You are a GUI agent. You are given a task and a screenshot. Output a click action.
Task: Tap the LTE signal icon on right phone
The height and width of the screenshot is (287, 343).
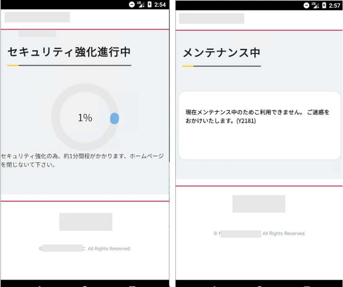coord(315,5)
